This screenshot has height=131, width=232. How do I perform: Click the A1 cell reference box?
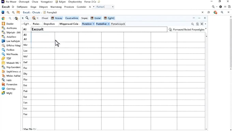pyautogui.click(x=27, y=29)
